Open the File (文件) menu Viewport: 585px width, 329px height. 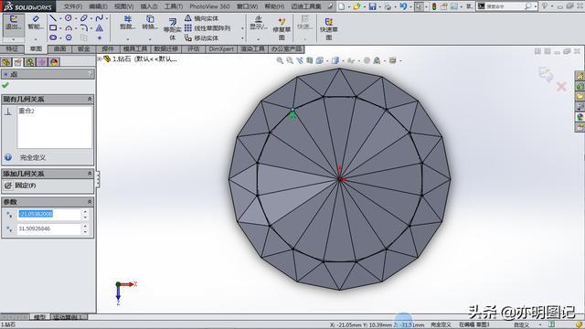coord(73,6)
